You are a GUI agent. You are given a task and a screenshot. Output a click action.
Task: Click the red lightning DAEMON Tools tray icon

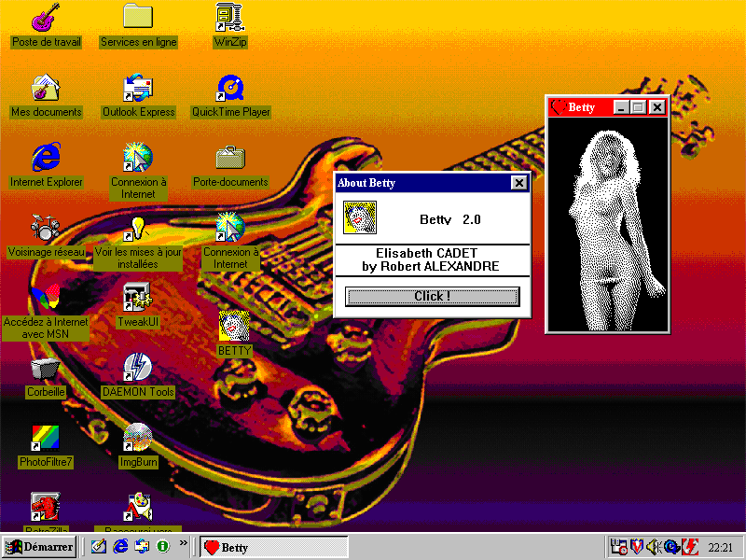(x=690, y=547)
